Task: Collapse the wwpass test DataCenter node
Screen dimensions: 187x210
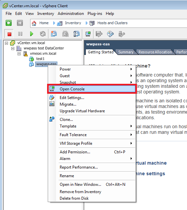Action: pos(13,48)
